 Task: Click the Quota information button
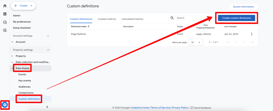pyautogui.click(x=243, y=7)
